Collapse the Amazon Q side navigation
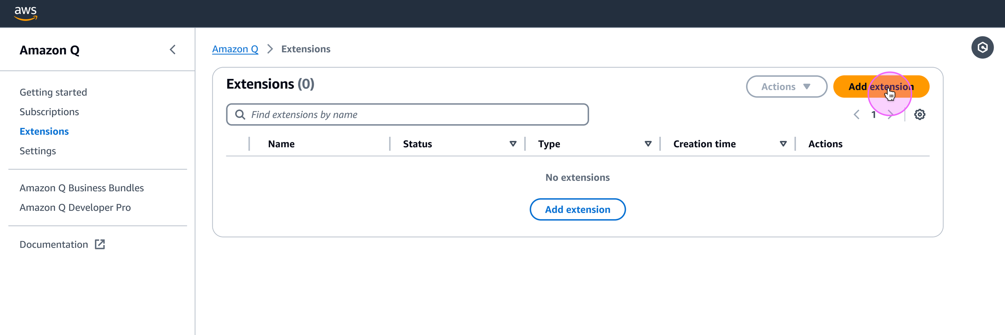Image resolution: width=1005 pixels, height=335 pixels. [x=172, y=50]
